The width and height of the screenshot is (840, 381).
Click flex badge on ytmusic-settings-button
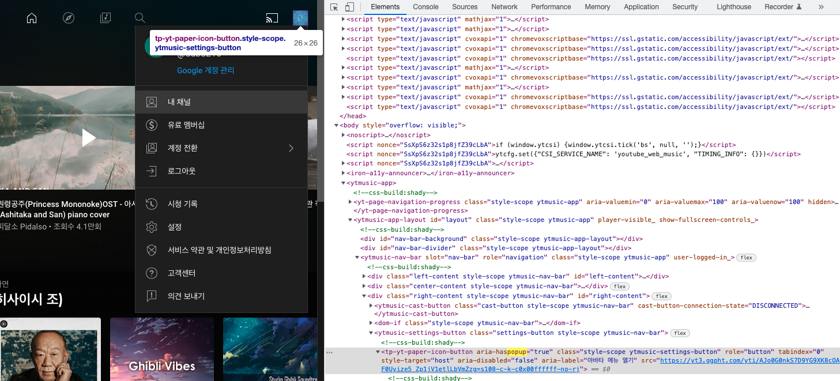[680, 333]
